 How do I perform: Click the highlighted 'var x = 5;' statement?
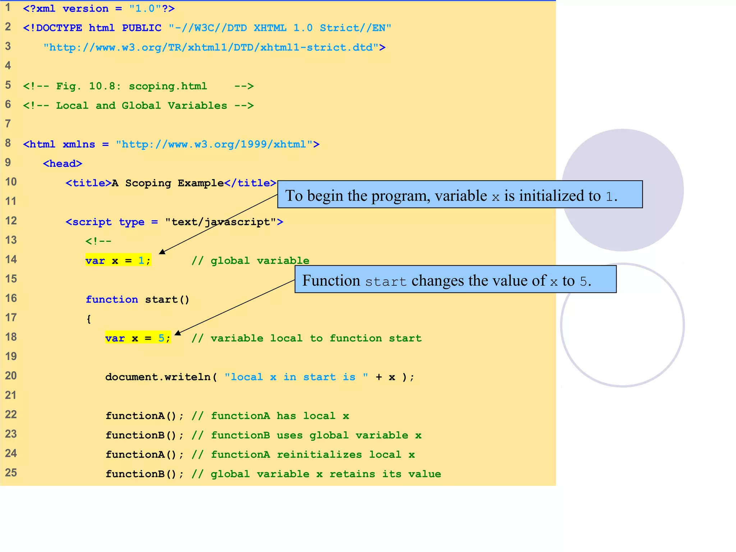pyautogui.click(x=138, y=338)
